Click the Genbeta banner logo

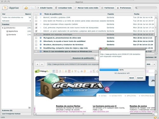tap(78, 85)
